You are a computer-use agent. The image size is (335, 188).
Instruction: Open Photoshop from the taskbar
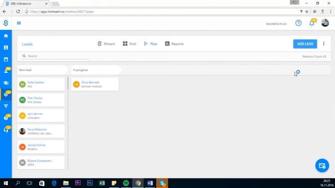[90, 183]
